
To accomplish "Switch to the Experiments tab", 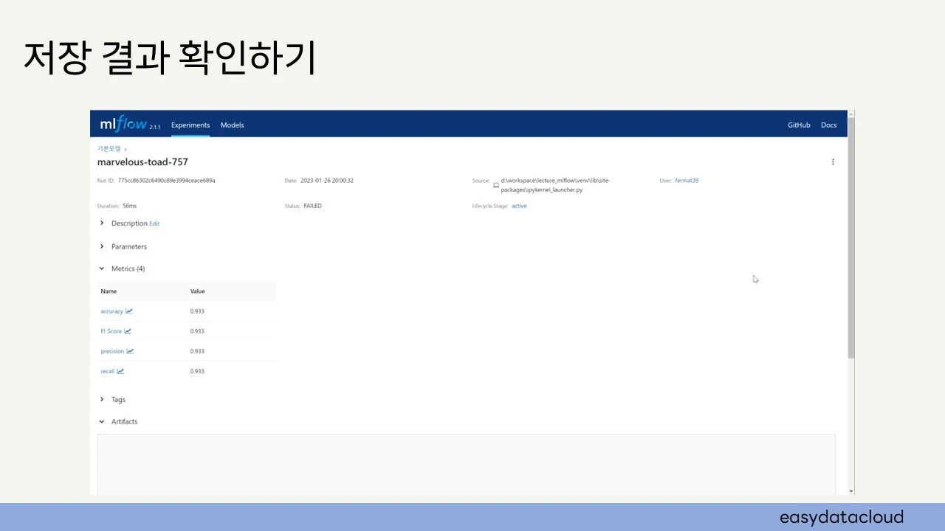I will coord(190,125).
